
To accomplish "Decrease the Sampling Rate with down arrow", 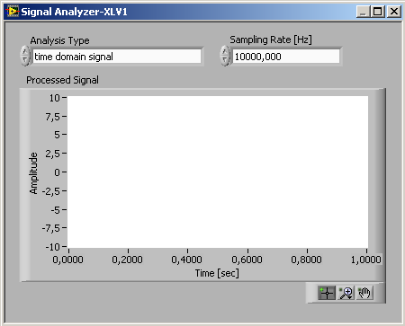I will [x=225, y=60].
